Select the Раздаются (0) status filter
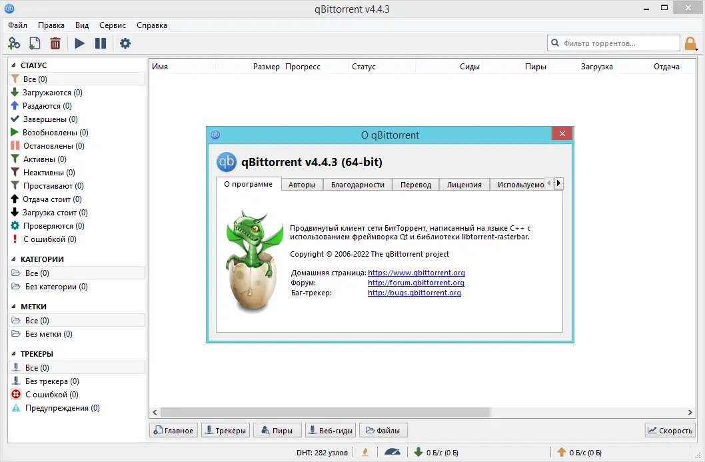Screen dimensions: 705x462 77,106
